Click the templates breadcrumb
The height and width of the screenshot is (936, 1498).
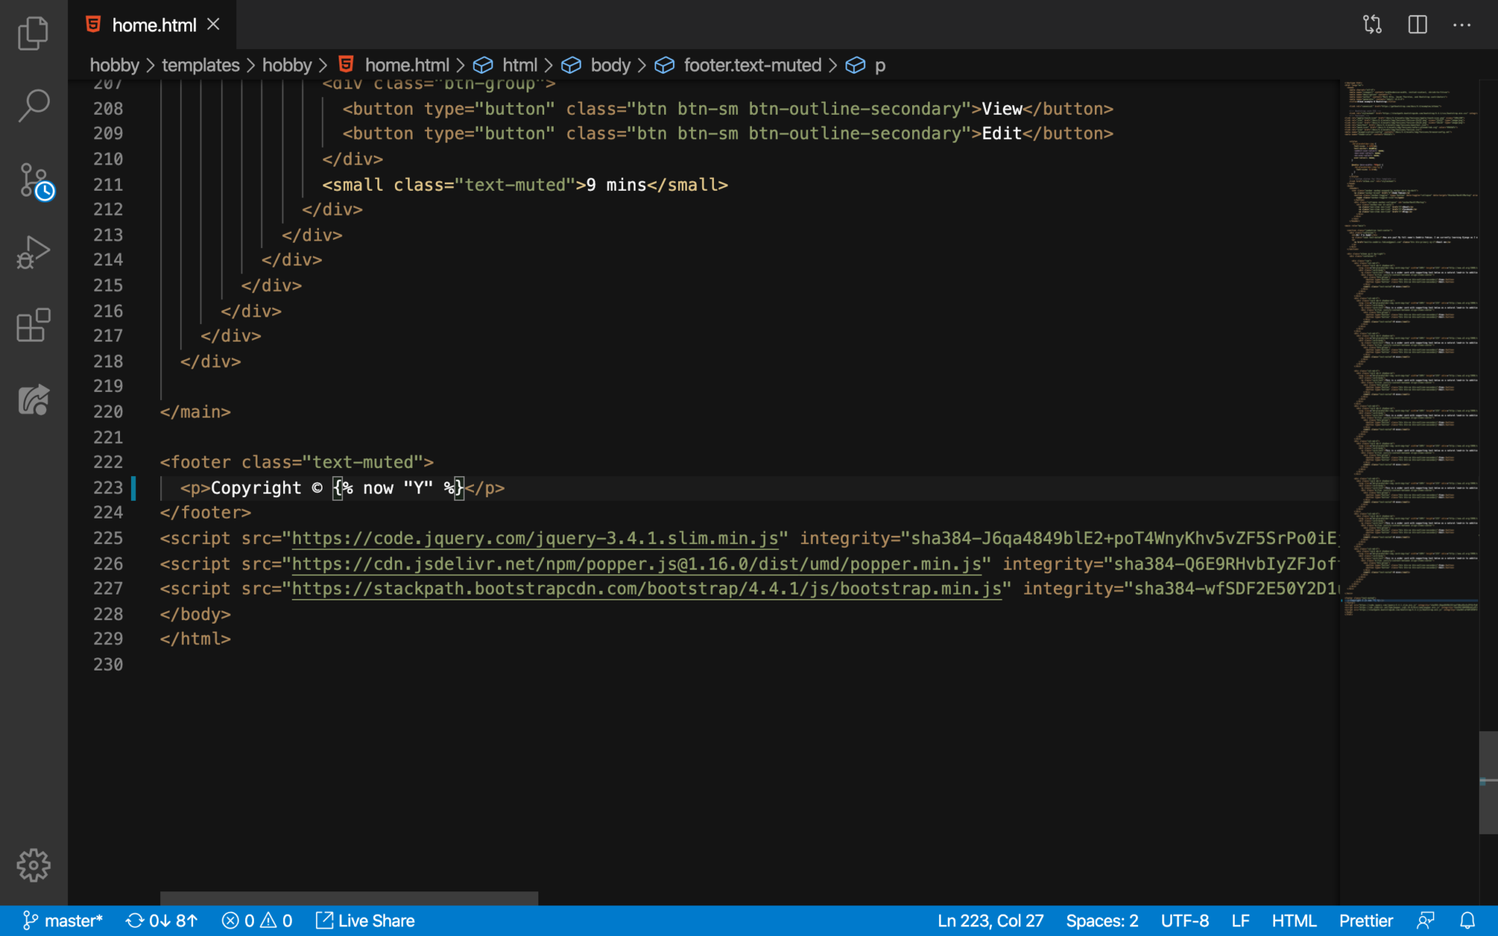click(x=200, y=65)
